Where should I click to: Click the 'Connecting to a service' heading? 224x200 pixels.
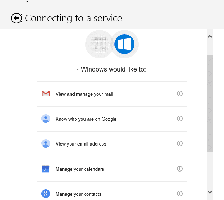pyautogui.click(x=73, y=18)
